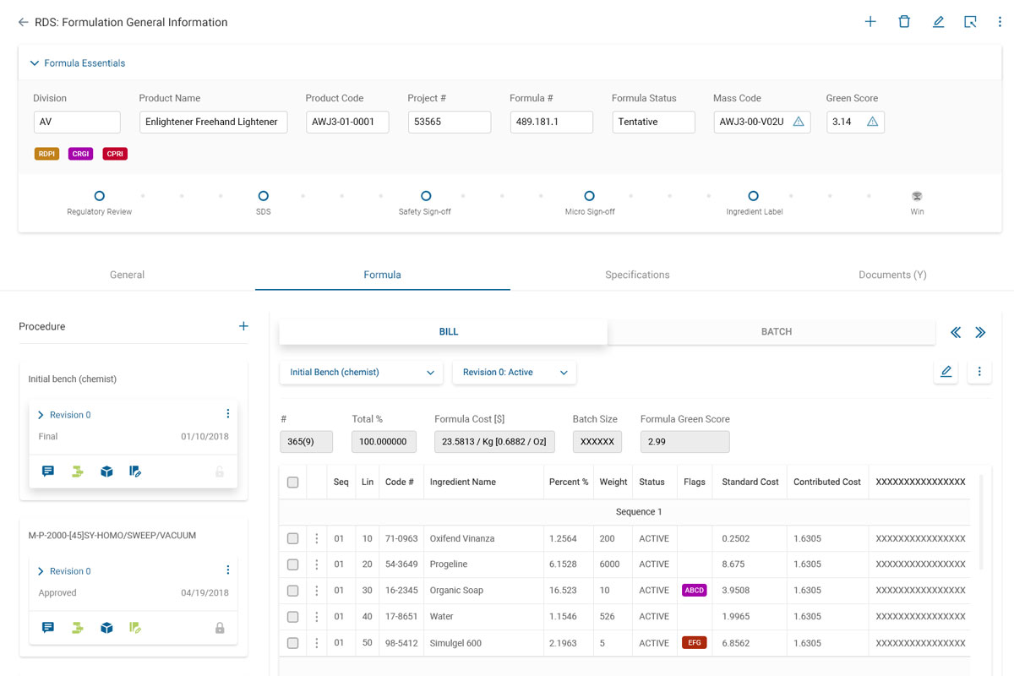This screenshot has width=1014, height=676.
Task: Go back using the header arrow
Action: click(23, 23)
